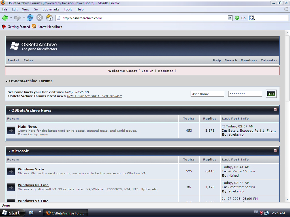Click the Latest Headlines RSS feed icon
Screen dimensions: 290x217
tap(34, 27)
